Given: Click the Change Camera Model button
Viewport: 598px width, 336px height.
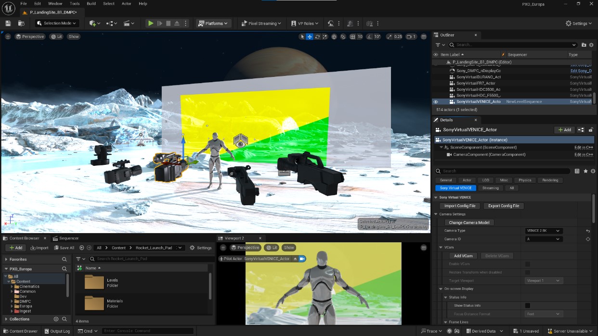Looking at the screenshot, I should [469, 223].
